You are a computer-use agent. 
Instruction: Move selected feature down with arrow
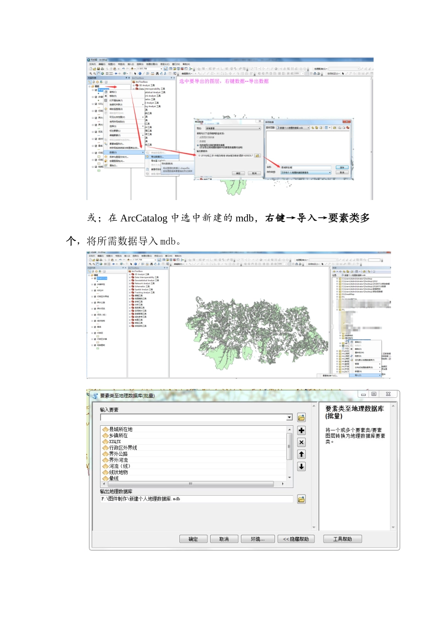click(x=301, y=466)
